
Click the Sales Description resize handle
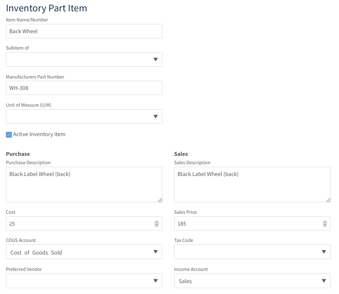(x=328, y=200)
